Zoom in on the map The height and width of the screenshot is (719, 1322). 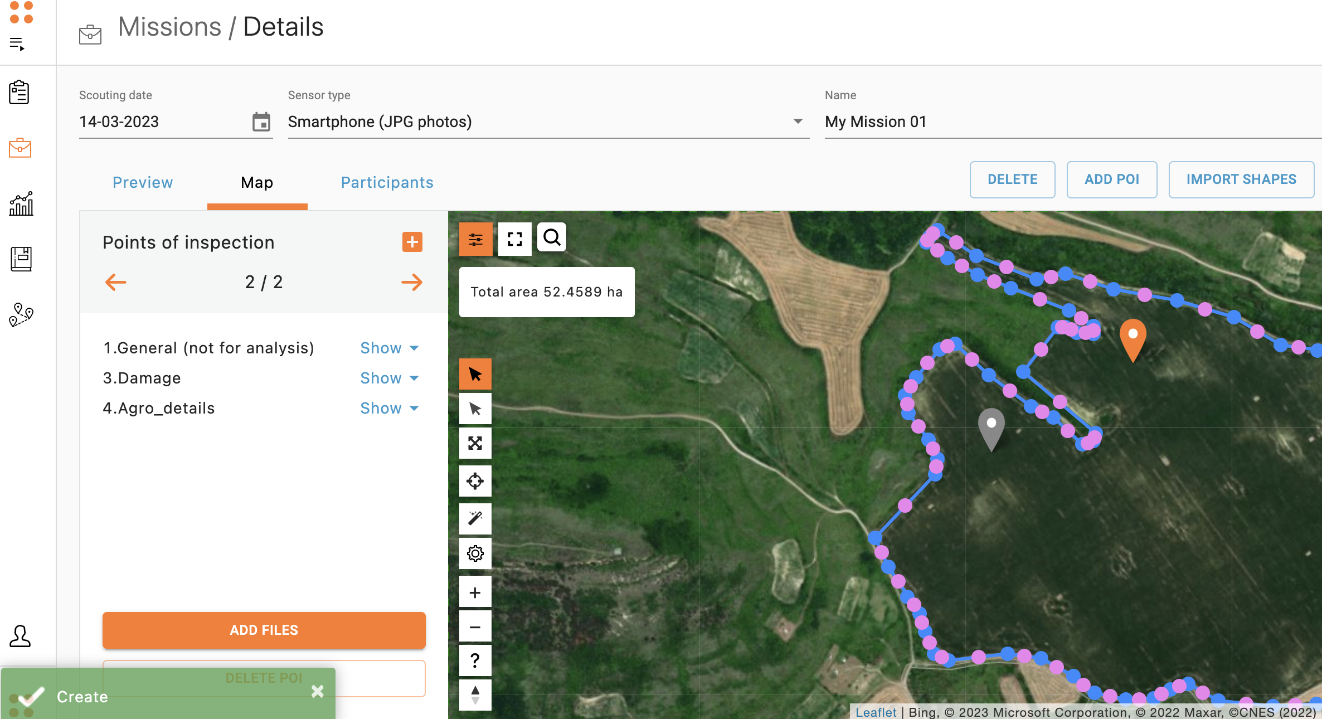475,592
